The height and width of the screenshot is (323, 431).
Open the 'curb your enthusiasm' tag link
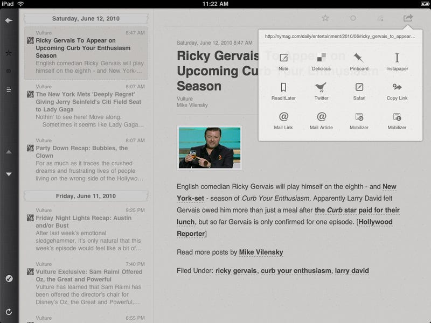[296, 271]
